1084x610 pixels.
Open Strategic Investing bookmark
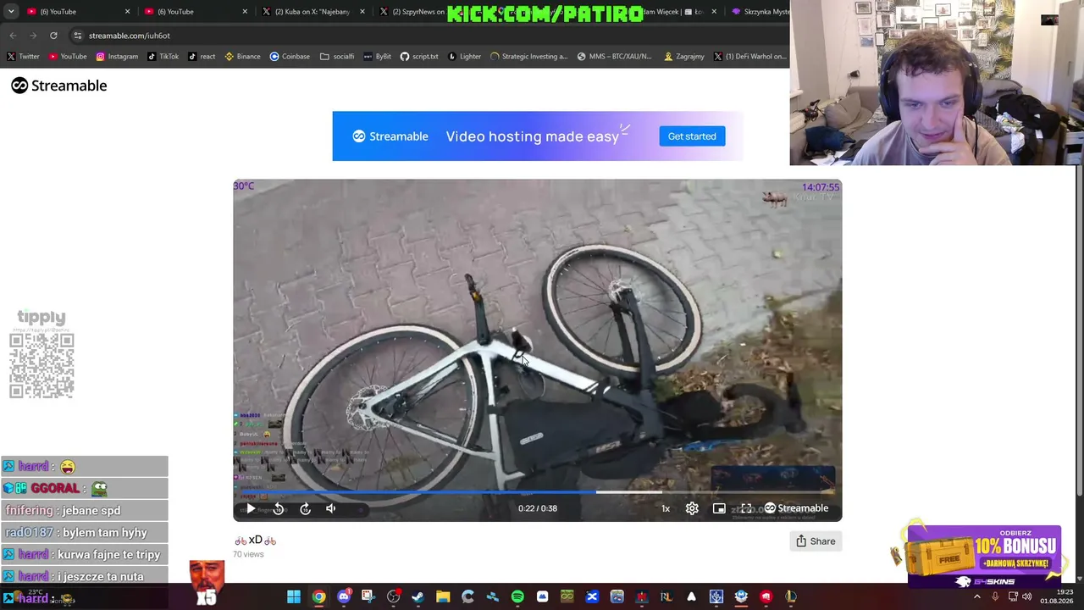(x=529, y=57)
